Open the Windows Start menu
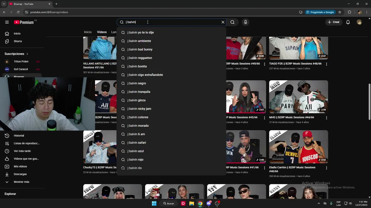This screenshot has height=208, width=371. tap(154, 203)
